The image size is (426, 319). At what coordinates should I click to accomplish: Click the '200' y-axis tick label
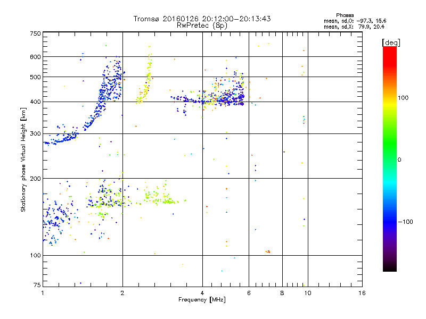tap(36, 179)
